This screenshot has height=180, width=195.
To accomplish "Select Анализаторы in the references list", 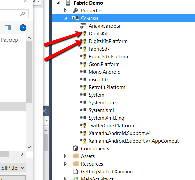I will (104, 26).
